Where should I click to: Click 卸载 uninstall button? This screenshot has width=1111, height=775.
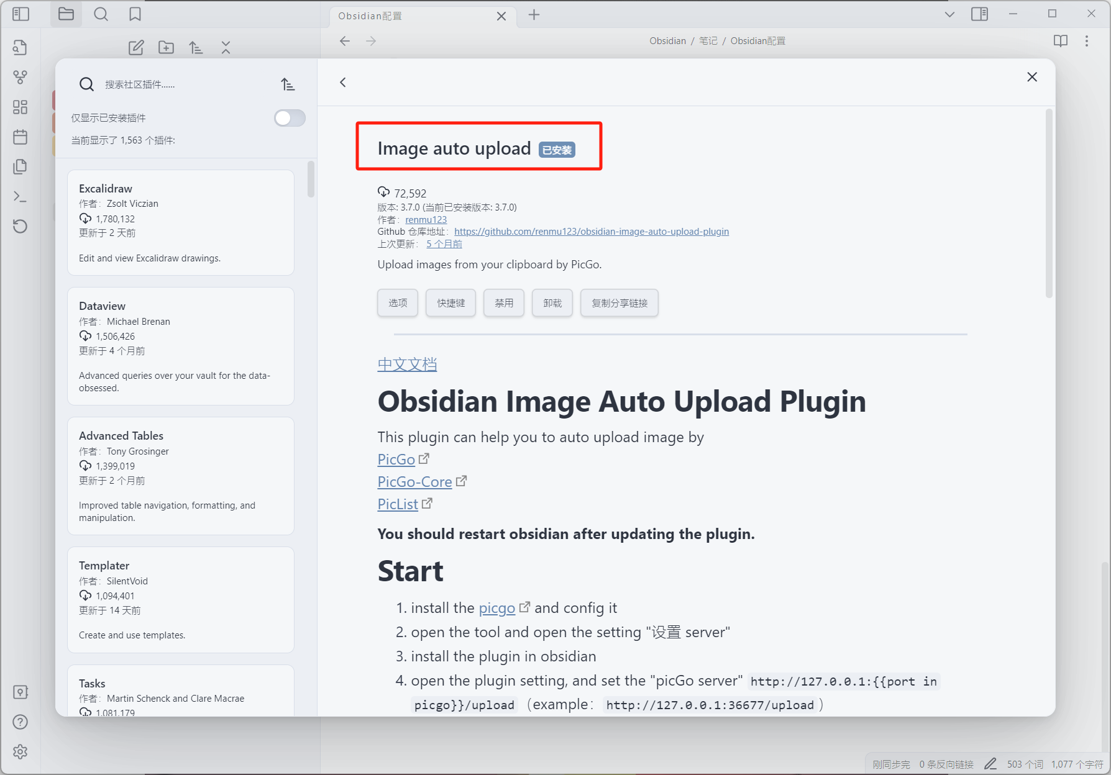coord(552,303)
